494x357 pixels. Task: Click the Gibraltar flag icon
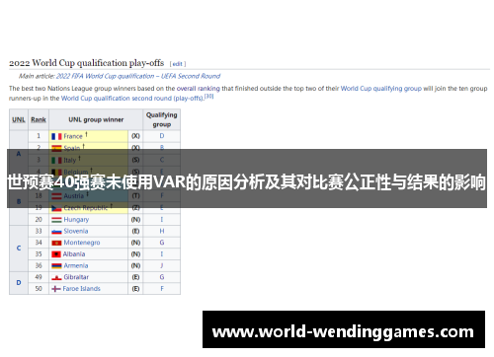click(56, 277)
